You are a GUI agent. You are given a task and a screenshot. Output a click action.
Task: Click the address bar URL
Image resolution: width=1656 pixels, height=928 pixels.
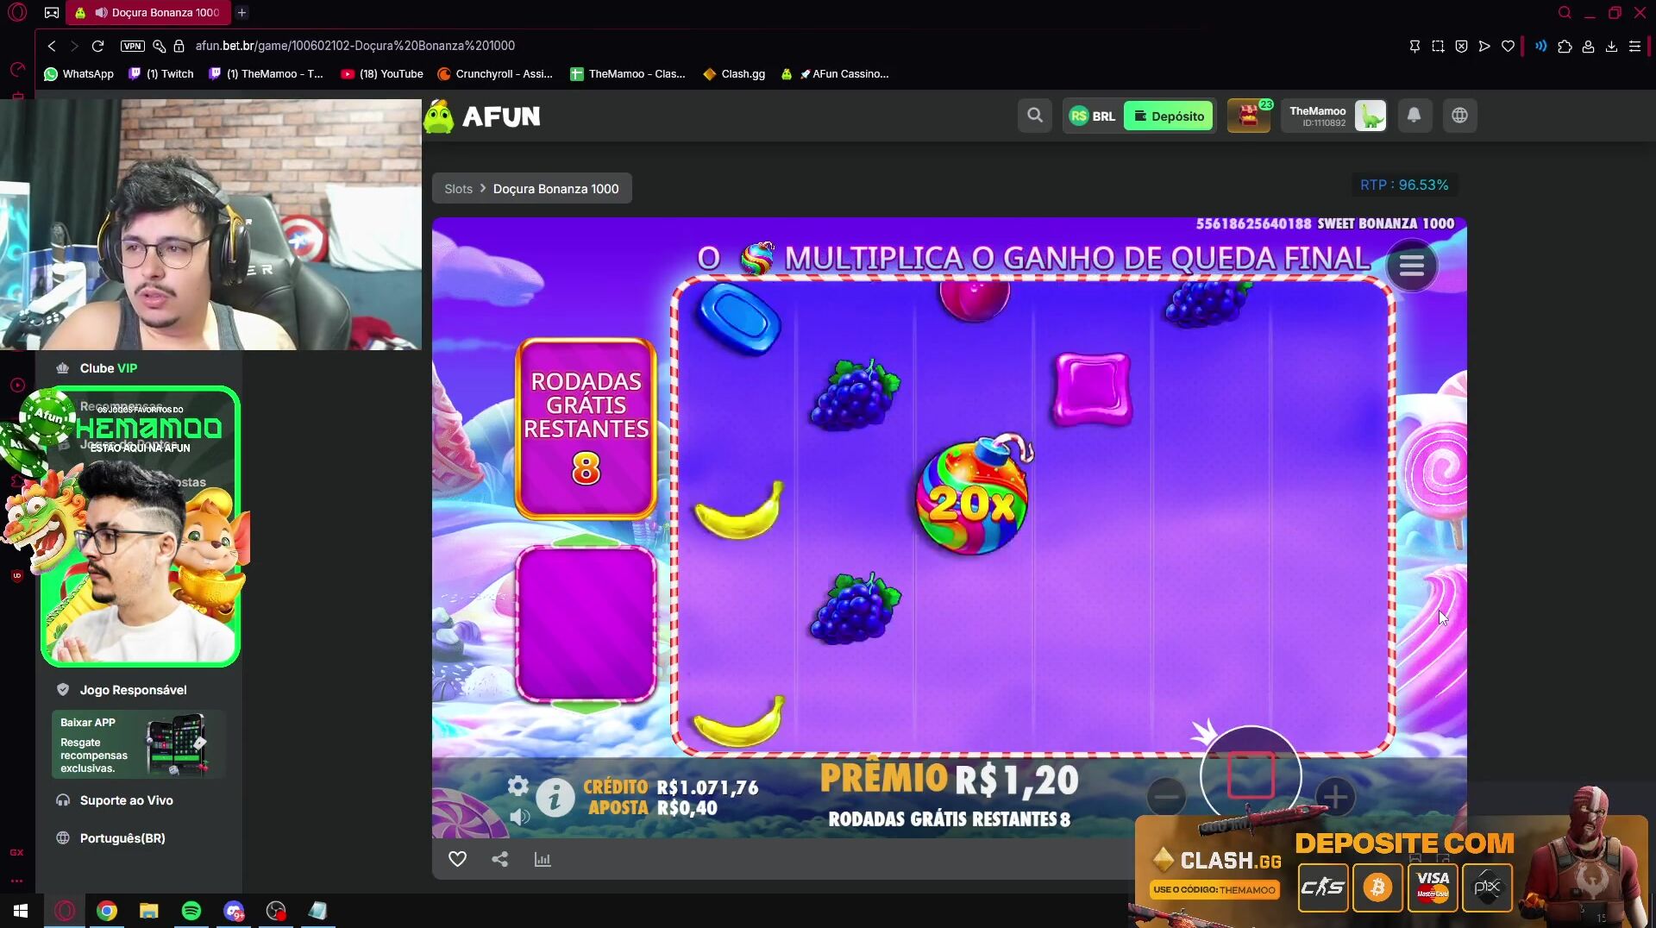354,46
